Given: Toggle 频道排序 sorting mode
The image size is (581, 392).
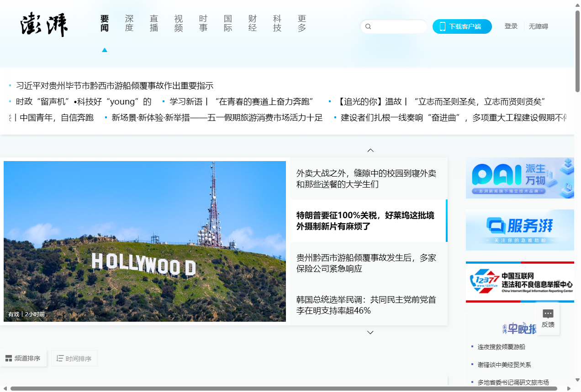Looking at the screenshot, I should [23, 358].
